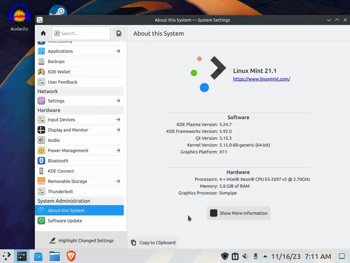Click Qt Version 5.15.3 value

226,138
